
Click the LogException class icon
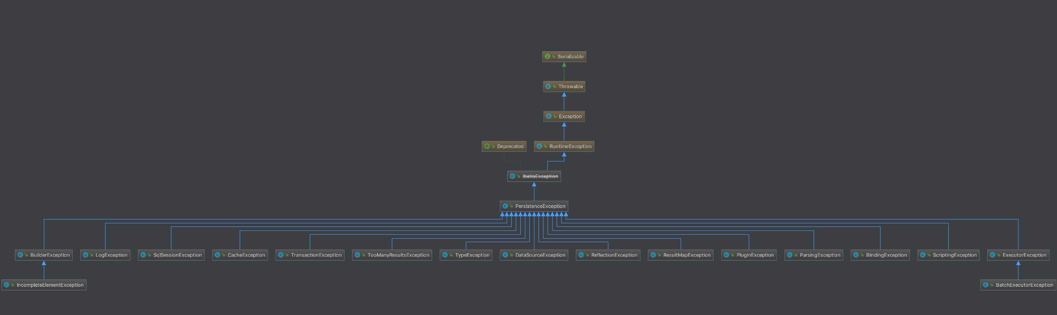pyautogui.click(x=86, y=255)
